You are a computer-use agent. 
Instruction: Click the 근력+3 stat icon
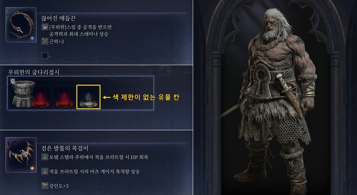(45, 41)
